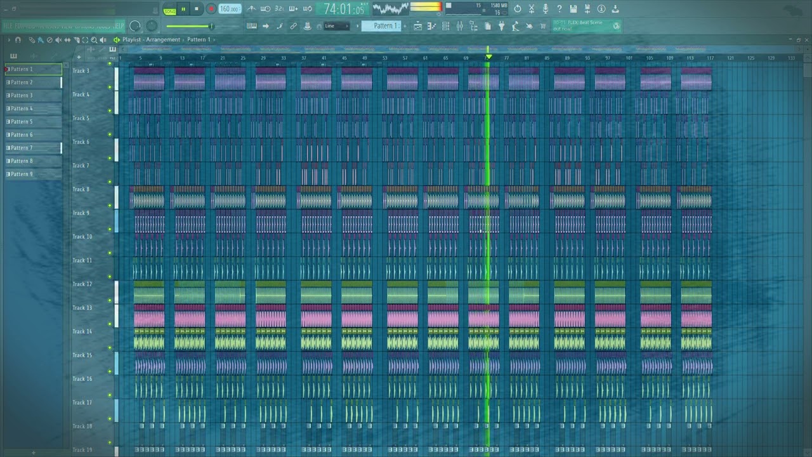Click the 160.000 tempo field

click(x=230, y=9)
